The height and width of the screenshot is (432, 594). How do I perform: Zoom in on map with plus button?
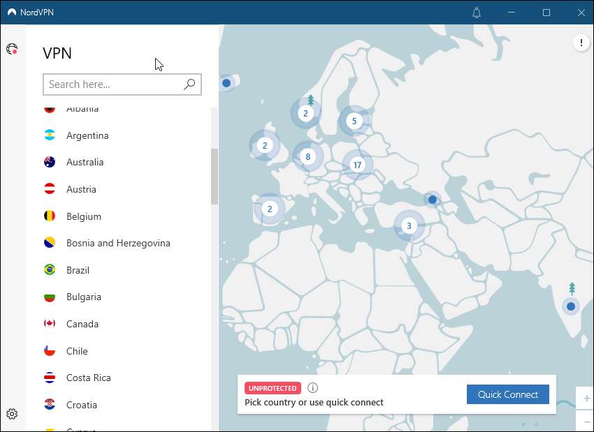coord(586,399)
